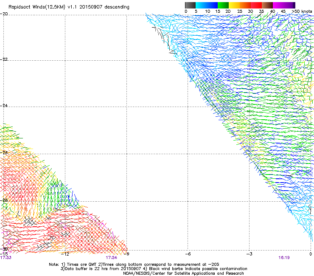Image resolution: width=314 pixels, height=276 pixels.
Task: Click the '-3' longitude axis label
Action: (x=250, y=254)
